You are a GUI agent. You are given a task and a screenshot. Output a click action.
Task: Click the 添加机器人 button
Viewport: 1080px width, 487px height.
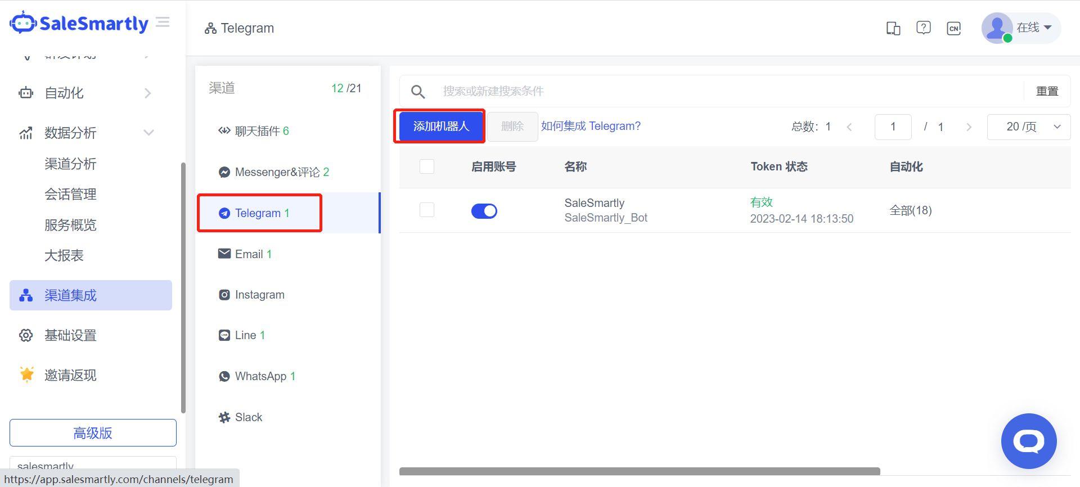point(441,126)
